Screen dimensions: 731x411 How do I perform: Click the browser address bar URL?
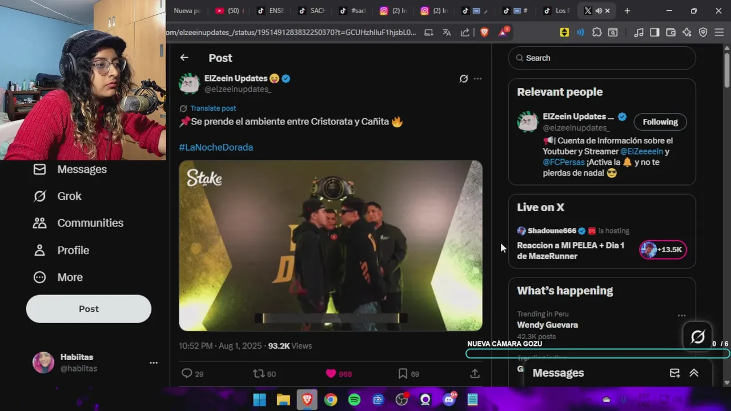291,33
